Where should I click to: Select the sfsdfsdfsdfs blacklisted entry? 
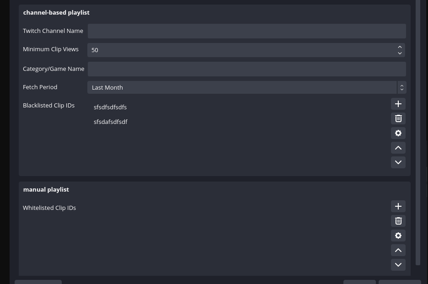click(110, 107)
